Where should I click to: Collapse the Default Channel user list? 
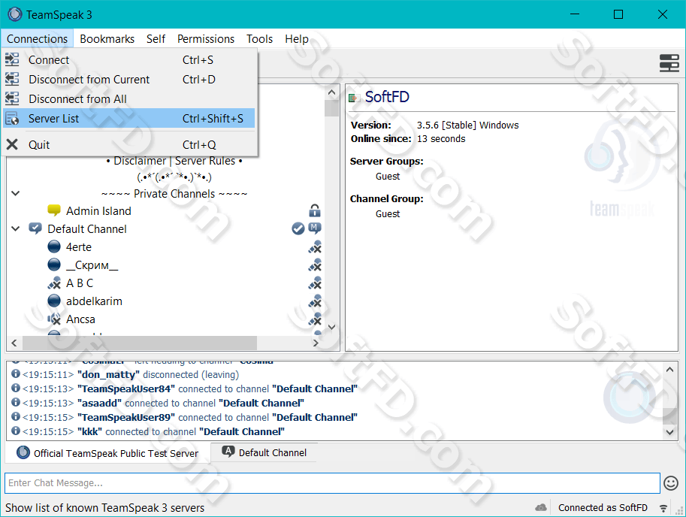point(15,228)
